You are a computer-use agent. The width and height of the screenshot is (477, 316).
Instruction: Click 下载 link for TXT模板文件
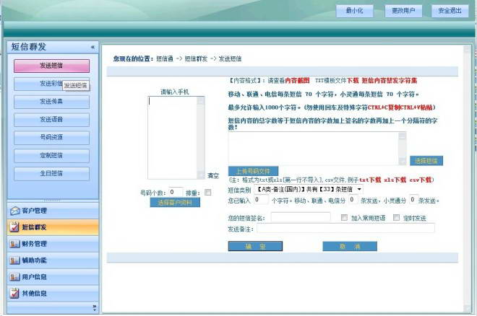pyautogui.click(x=353, y=80)
